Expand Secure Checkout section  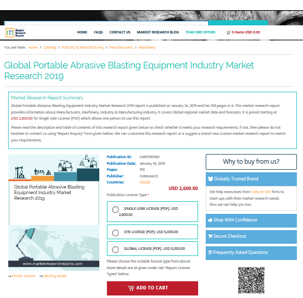coord(251,237)
